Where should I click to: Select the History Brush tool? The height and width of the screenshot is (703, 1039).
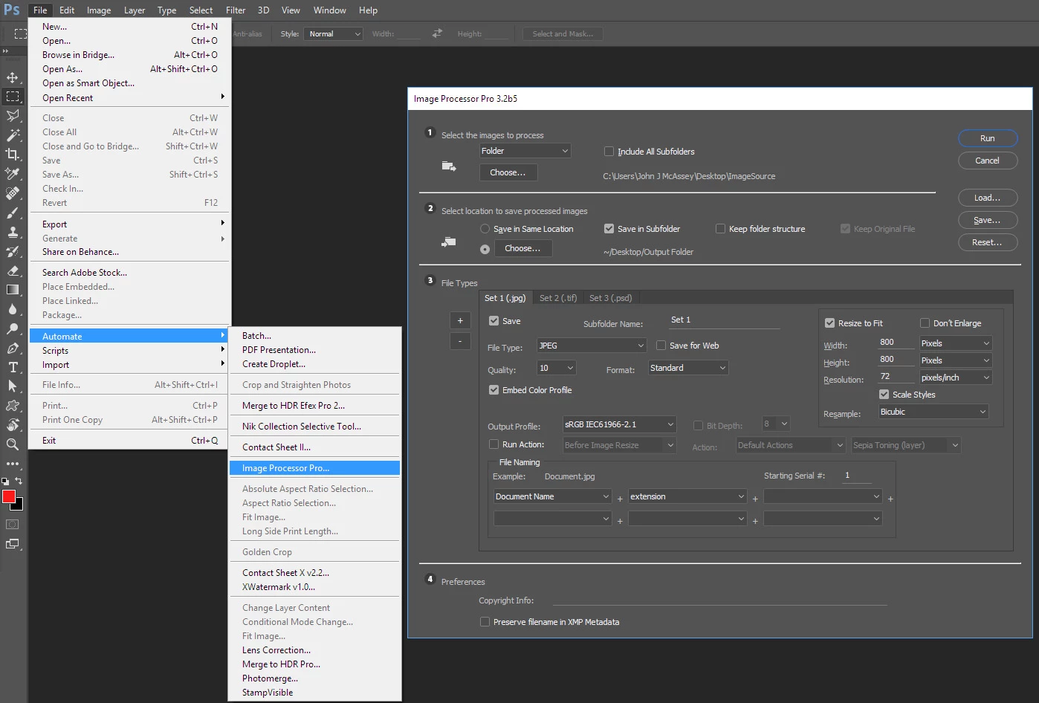(13, 251)
